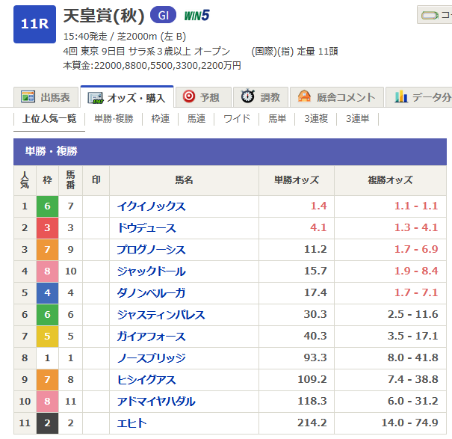
Task: Open the 予想 tab with target icon
Action: tap(203, 97)
